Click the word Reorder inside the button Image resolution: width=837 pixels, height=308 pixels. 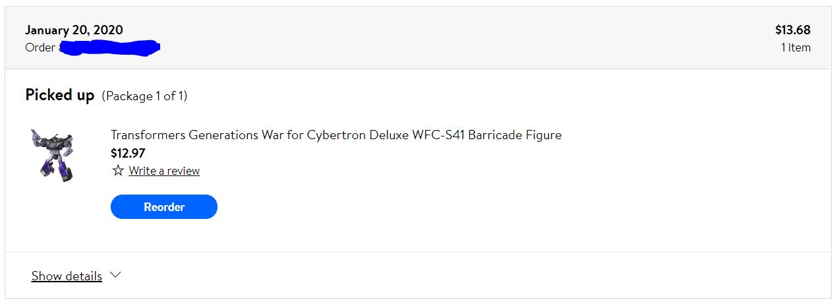(x=164, y=206)
